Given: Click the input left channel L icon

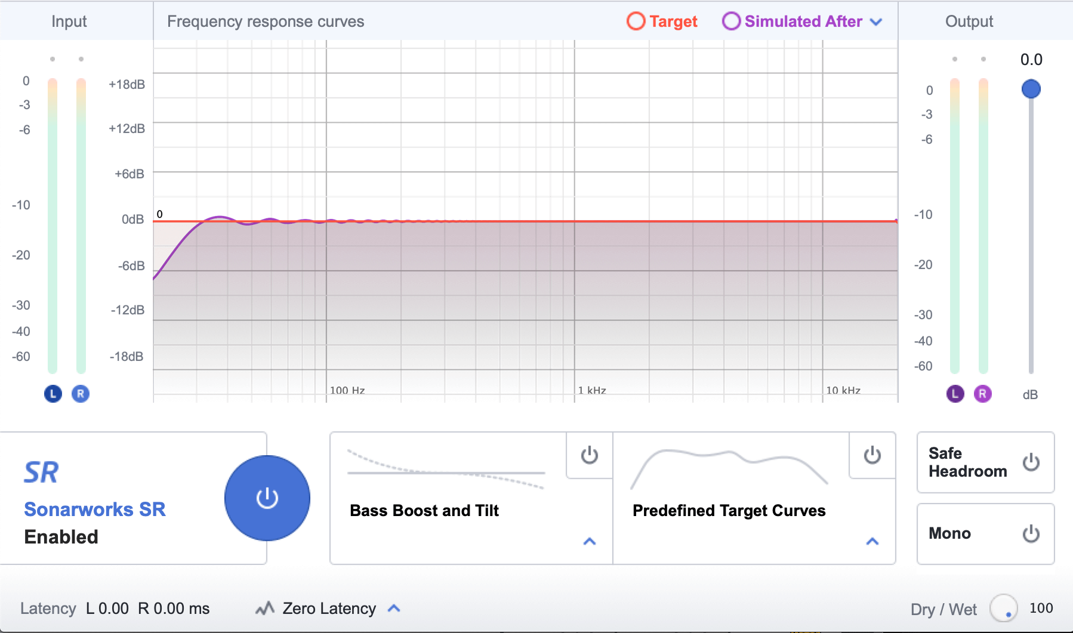Looking at the screenshot, I should point(53,394).
